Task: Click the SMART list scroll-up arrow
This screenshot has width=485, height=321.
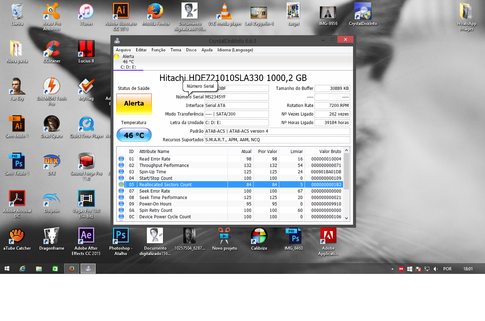Action: (346, 151)
